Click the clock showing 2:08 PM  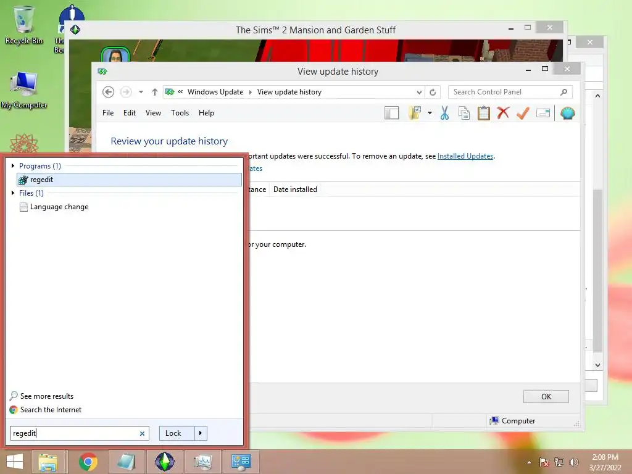[605, 462]
